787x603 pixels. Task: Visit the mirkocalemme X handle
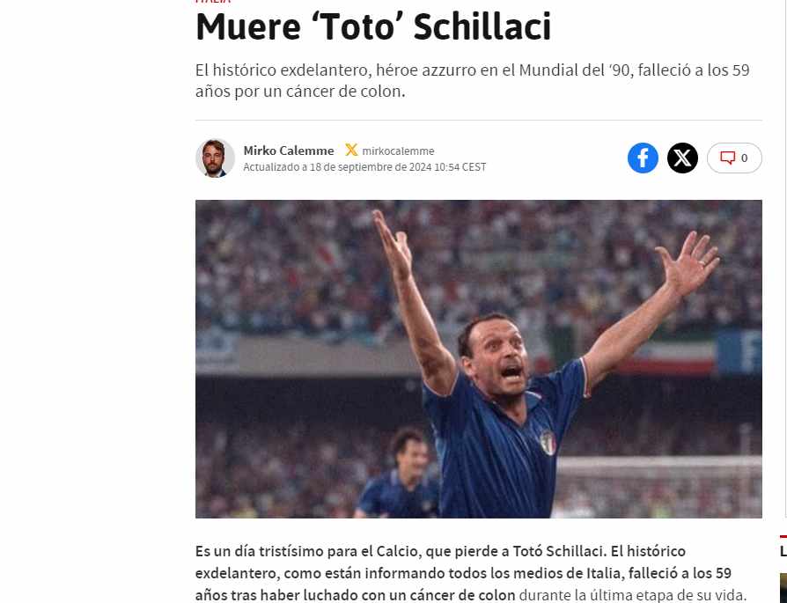[x=398, y=151]
